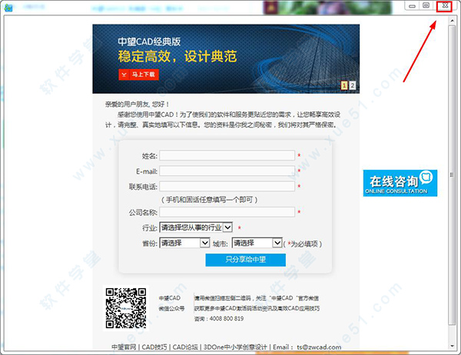Open the 城市 city dropdown
This screenshot has width=461, height=355.
pyautogui.click(x=257, y=243)
